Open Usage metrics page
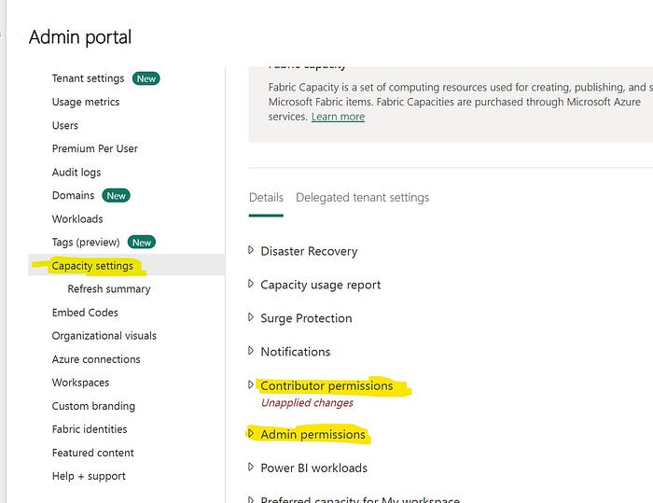Screen dimensions: 653x503 [x=86, y=102]
